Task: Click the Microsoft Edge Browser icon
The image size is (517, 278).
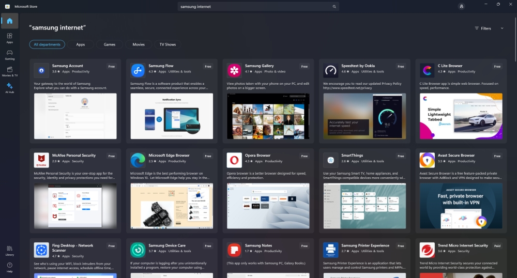Action: (x=138, y=160)
